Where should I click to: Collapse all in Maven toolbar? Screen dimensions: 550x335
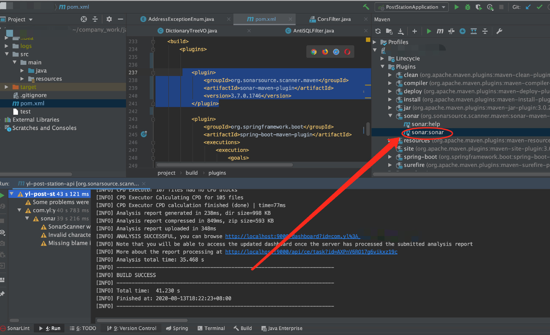485,31
